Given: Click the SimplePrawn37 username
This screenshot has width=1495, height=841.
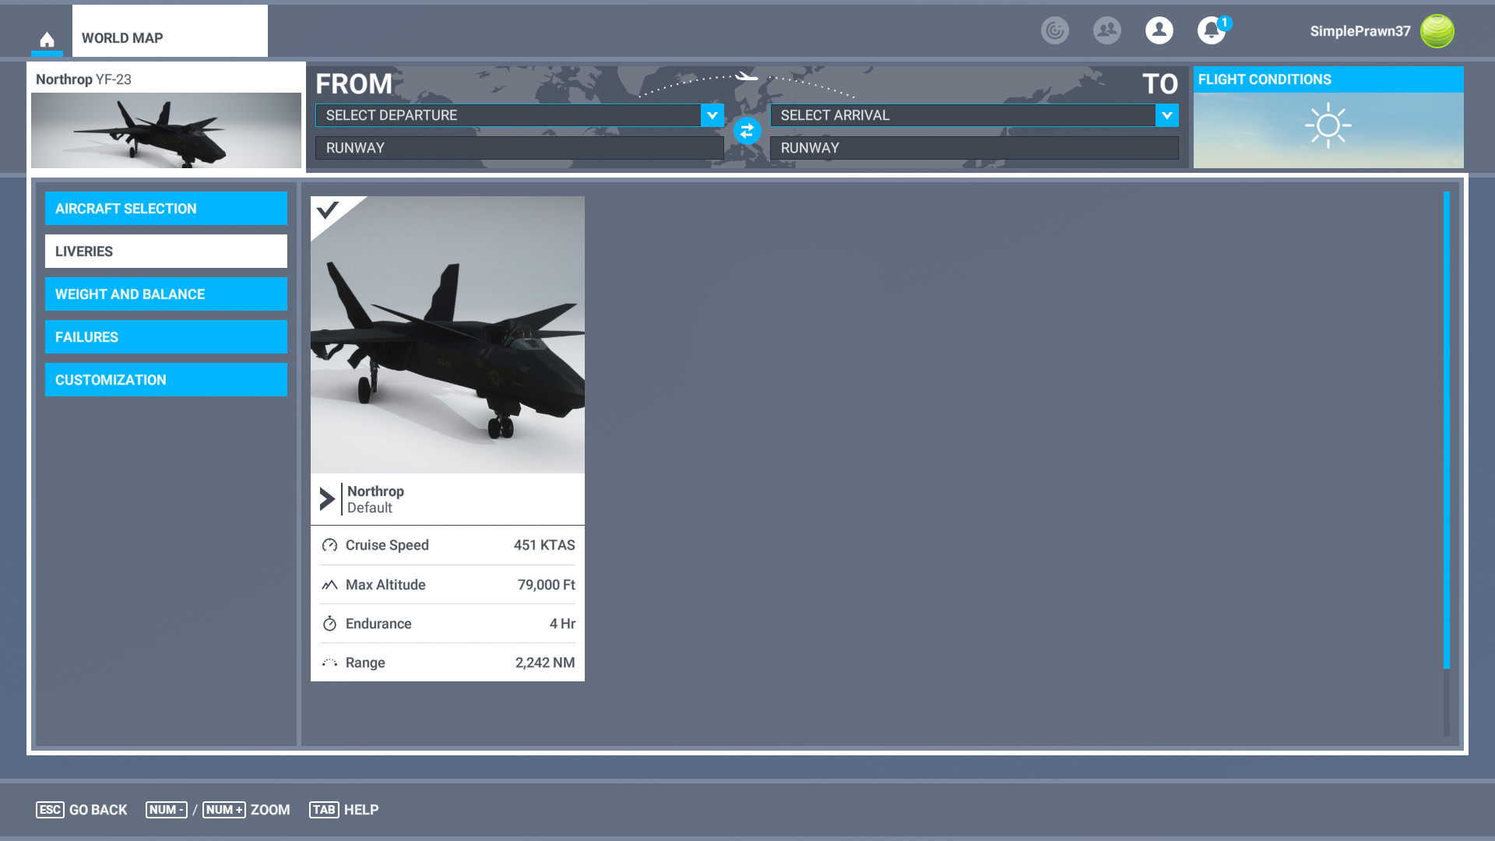Looking at the screenshot, I should coord(1360,31).
